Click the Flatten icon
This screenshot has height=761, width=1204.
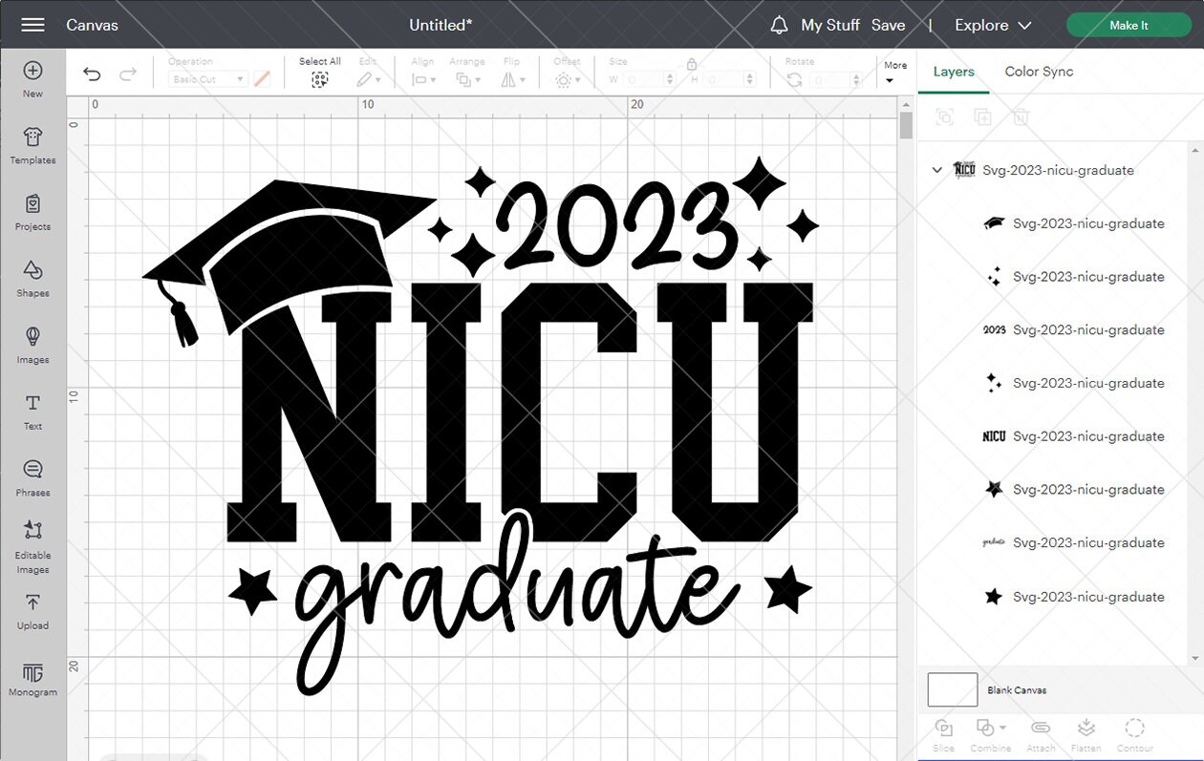tap(1086, 730)
